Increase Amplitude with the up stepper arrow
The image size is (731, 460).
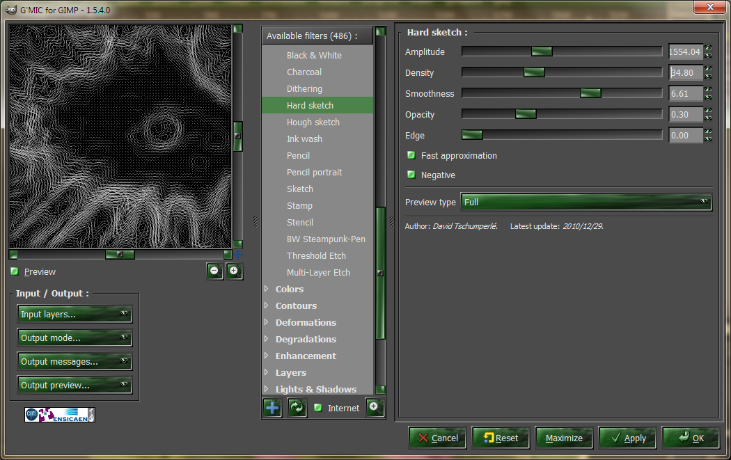coord(708,48)
